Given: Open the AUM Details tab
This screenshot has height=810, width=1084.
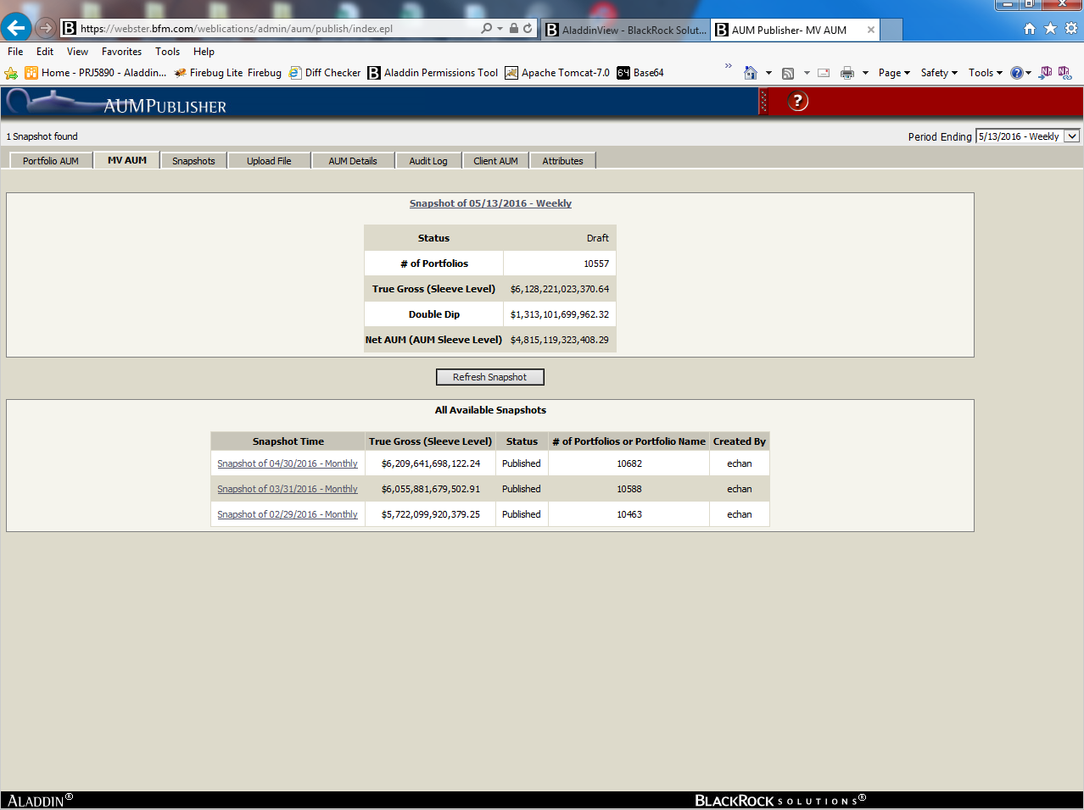Looking at the screenshot, I should [353, 161].
